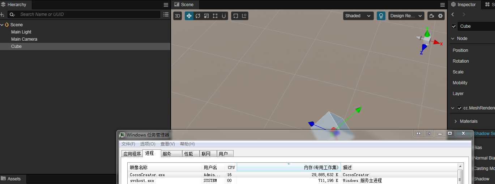Switch to the 用户 tab in Task Manager
The width and height of the screenshot is (495, 184).
(x=225, y=154)
